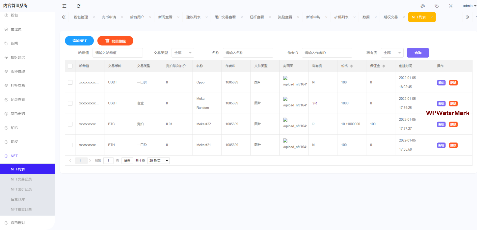
Task: Expand the 稀有度 dropdown filter
Action: pyautogui.click(x=392, y=53)
